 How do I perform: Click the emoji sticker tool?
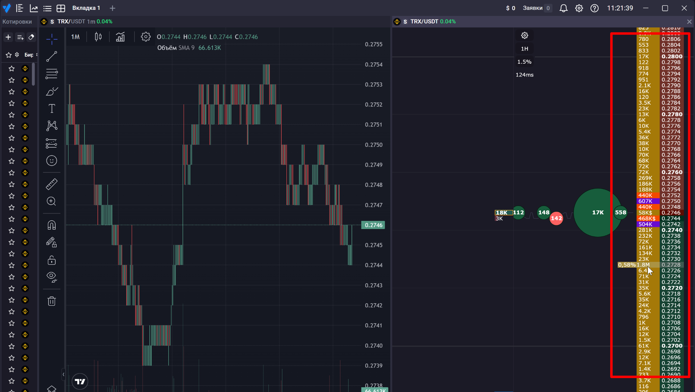click(52, 160)
